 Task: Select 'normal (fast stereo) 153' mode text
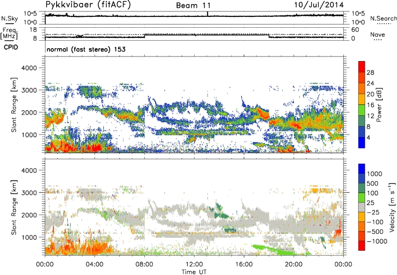tap(86, 49)
